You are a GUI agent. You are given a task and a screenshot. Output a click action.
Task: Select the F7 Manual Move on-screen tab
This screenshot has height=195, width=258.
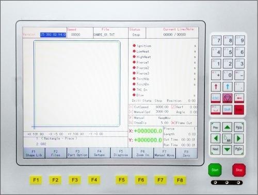(x=165, y=153)
